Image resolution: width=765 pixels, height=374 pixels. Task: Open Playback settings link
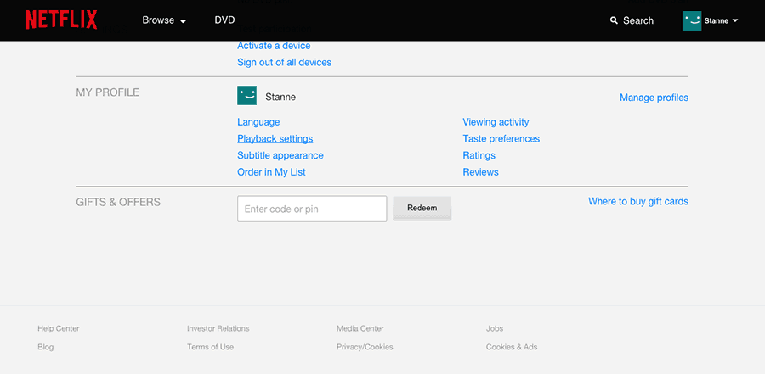[x=275, y=139]
